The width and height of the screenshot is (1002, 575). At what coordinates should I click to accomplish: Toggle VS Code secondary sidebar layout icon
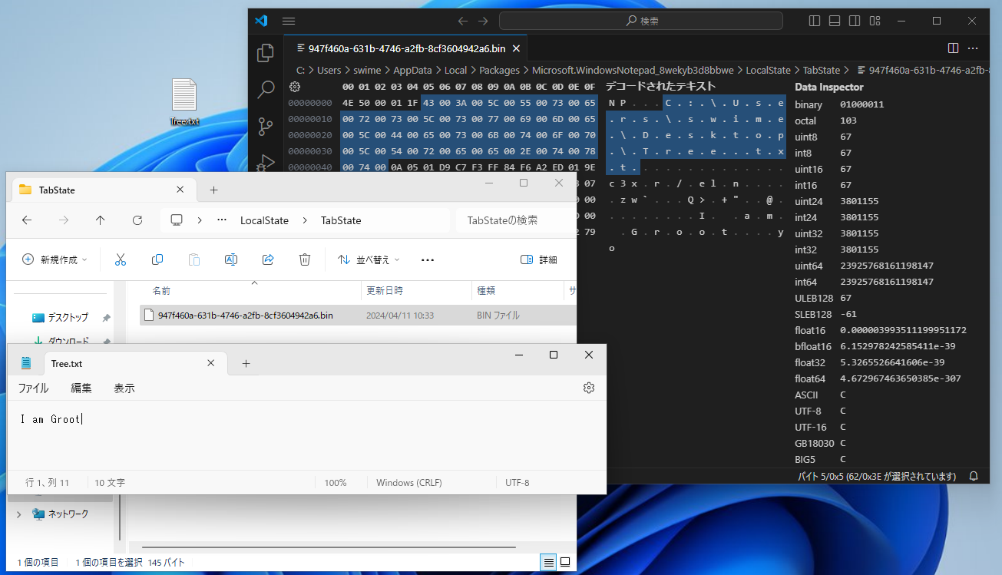(855, 21)
